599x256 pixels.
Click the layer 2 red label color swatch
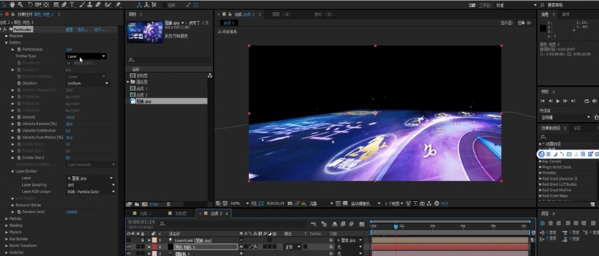pyautogui.click(x=154, y=247)
